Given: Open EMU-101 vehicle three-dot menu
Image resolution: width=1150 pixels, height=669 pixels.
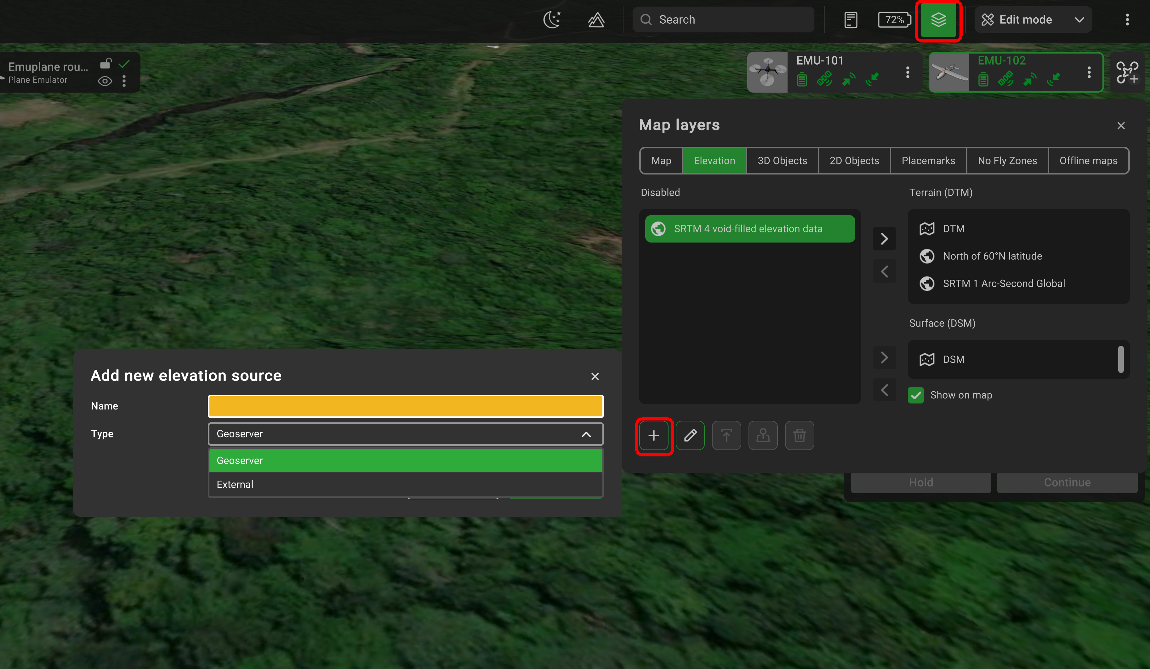Looking at the screenshot, I should (x=907, y=72).
